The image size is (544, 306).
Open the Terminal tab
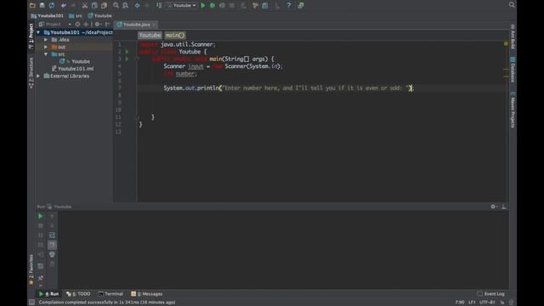coord(110,294)
